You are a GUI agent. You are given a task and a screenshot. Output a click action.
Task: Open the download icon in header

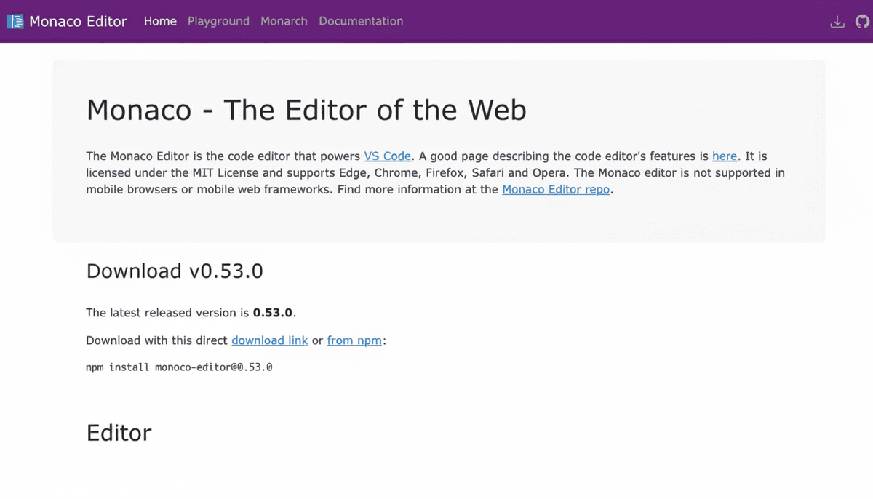pyautogui.click(x=837, y=22)
